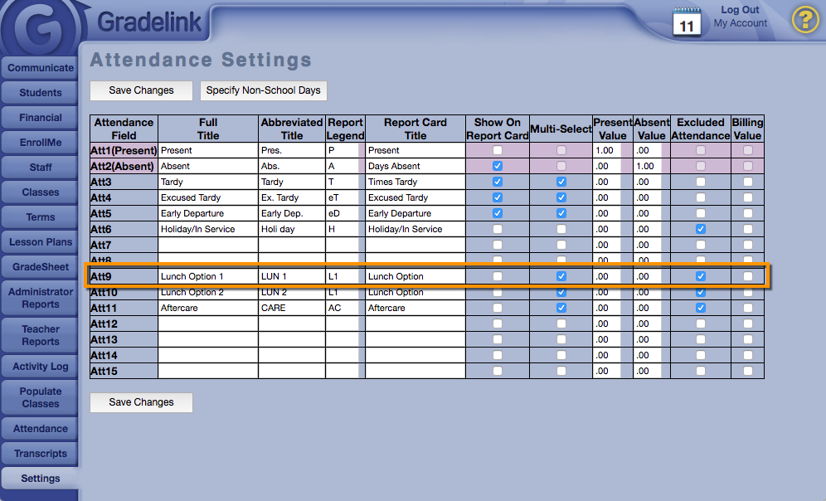The image size is (826, 501).
Task: Open the GradeSheet sidebar tab
Action: pyautogui.click(x=41, y=267)
